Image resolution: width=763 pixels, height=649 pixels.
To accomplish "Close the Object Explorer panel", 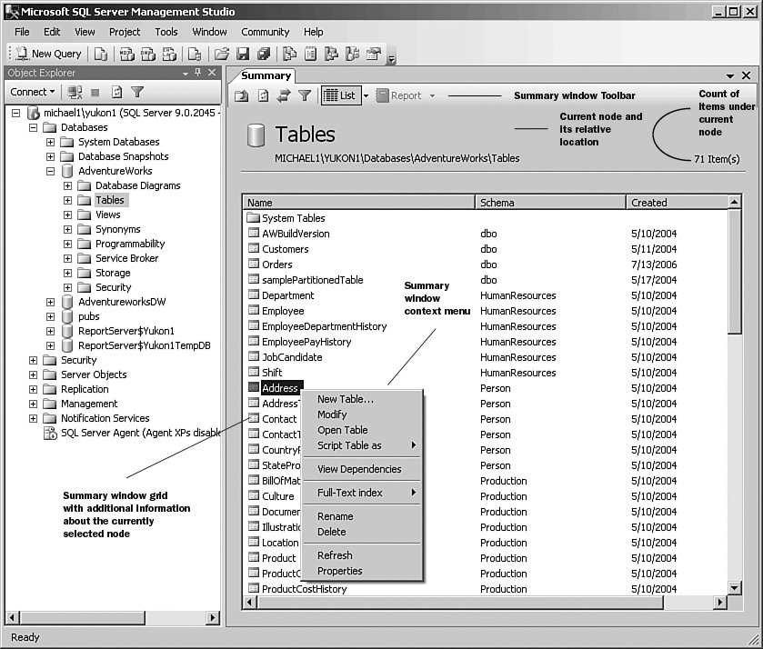I will tap(212, 73).
